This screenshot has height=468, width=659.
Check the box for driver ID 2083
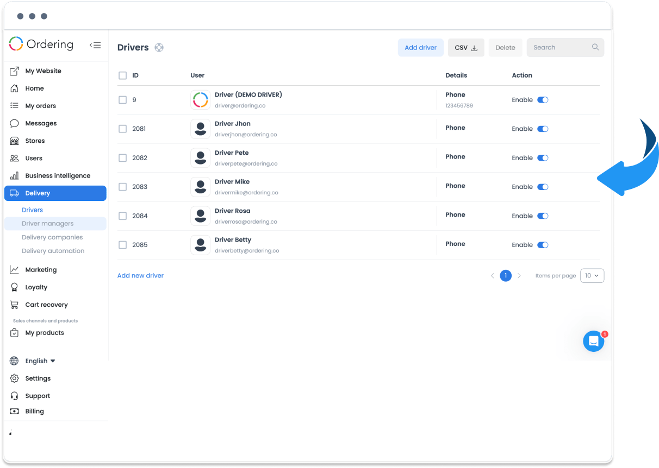click(122, 187)
